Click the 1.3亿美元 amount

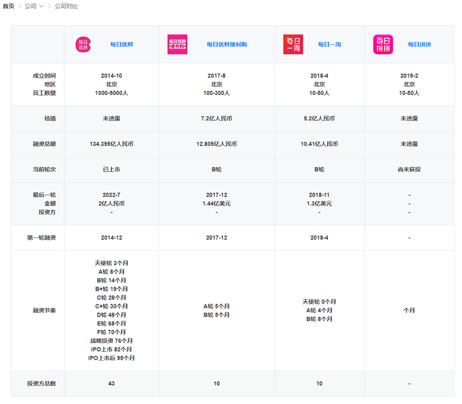pos(319,204)
